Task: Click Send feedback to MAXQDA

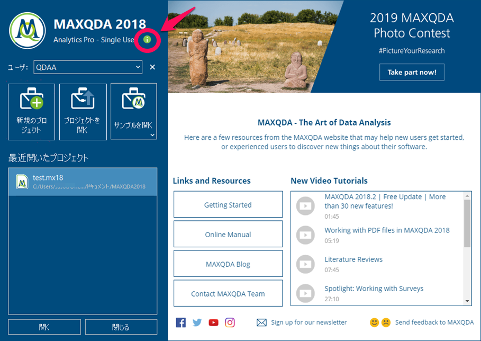Action: 434,322
